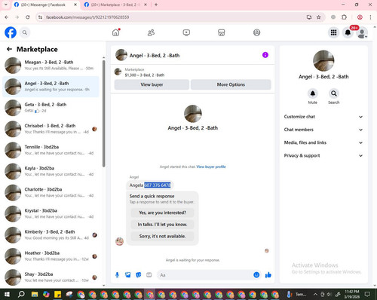Show hidden system tray icons chevron

(x=315, y=294)
